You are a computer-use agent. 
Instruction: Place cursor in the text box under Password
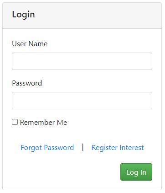point(82,101)
